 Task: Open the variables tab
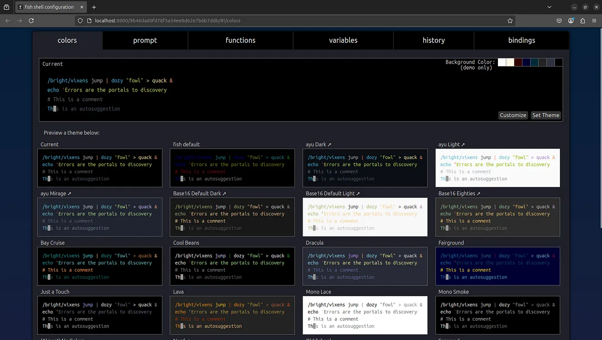[343, 40]
